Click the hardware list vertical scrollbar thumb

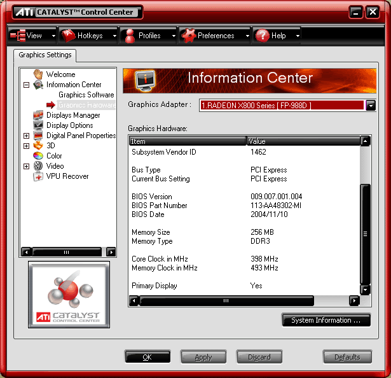365,234
